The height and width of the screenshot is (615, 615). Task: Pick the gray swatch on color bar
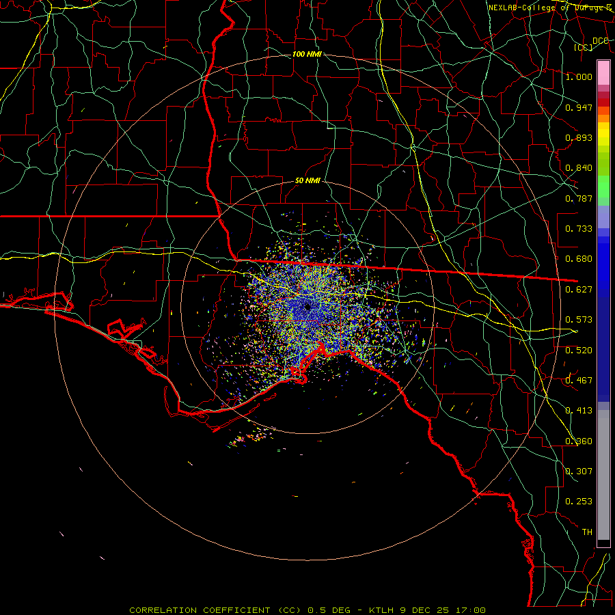pos(603,475)
